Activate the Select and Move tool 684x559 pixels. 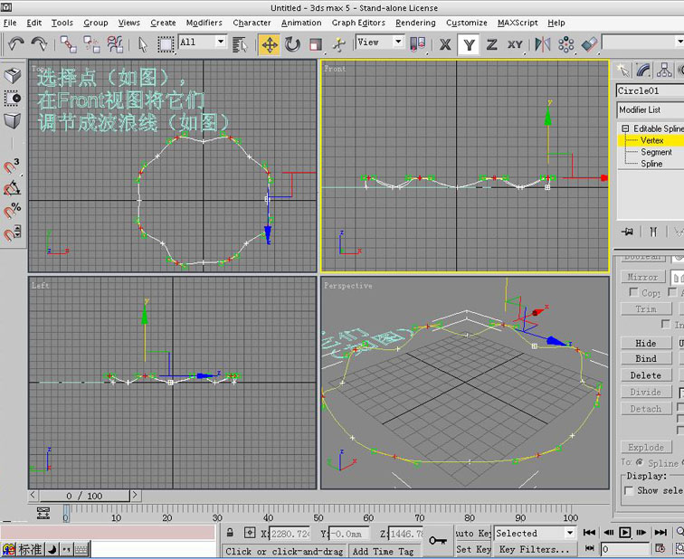coord(270,44)
